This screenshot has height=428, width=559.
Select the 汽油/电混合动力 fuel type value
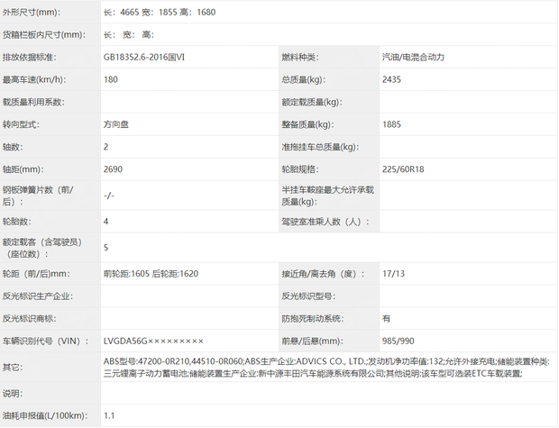pyautogui.click(x=413, y=58)
